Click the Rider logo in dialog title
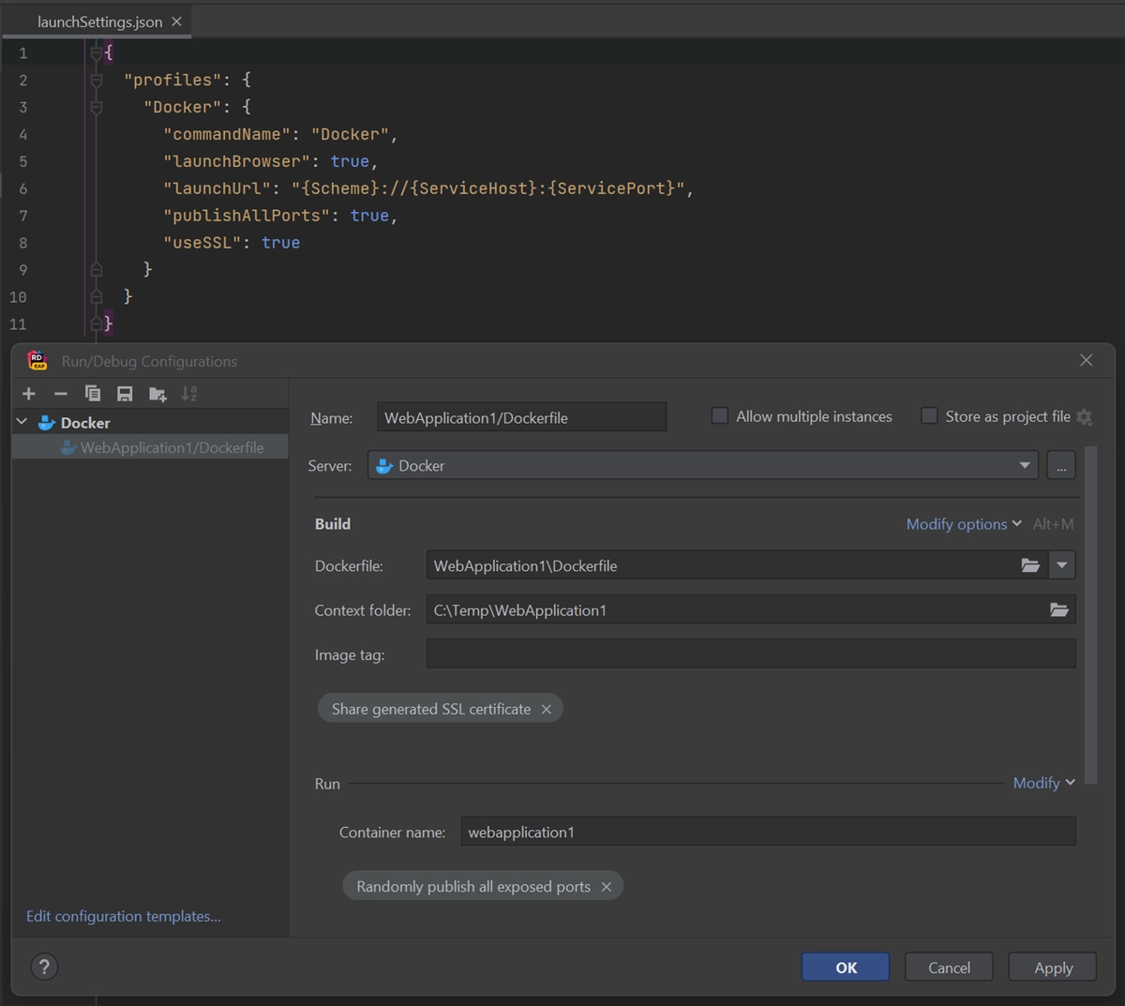Screen dimensions: 1125x1006 (x=37, y=361)
